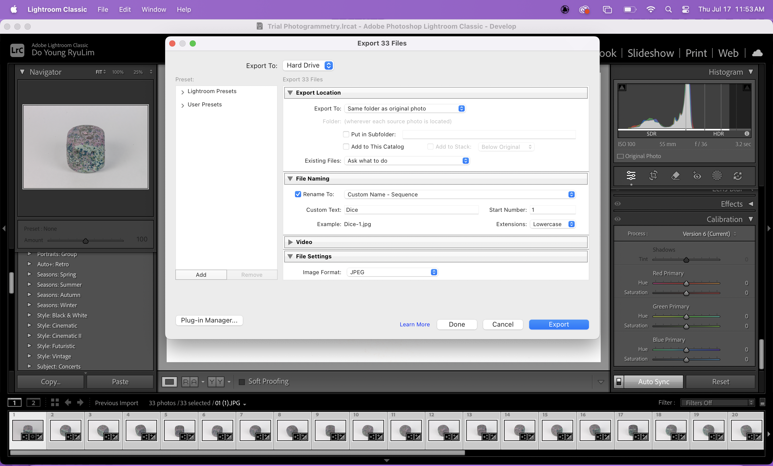Open the Edit adjustments icon in the toolstrip
The width and height of the screenshot is (773, 466).
(631, 176)
